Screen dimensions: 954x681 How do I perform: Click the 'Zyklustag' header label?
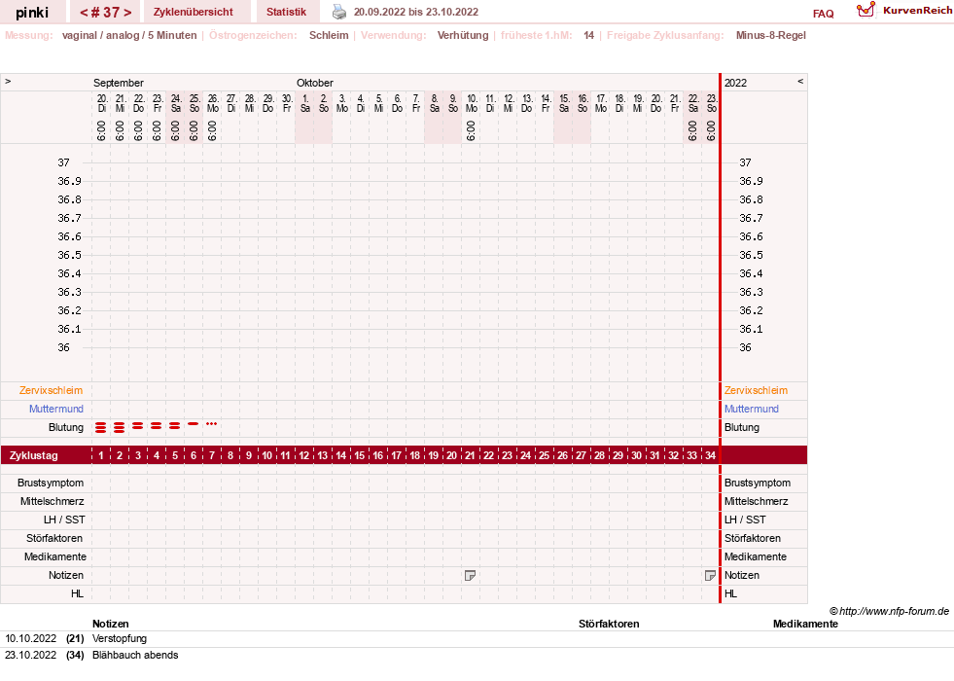pos(34,455)
